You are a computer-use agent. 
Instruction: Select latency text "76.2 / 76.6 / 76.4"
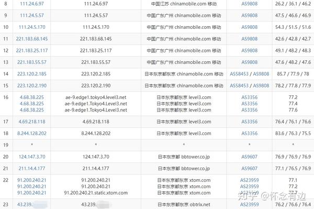(293, 204)
